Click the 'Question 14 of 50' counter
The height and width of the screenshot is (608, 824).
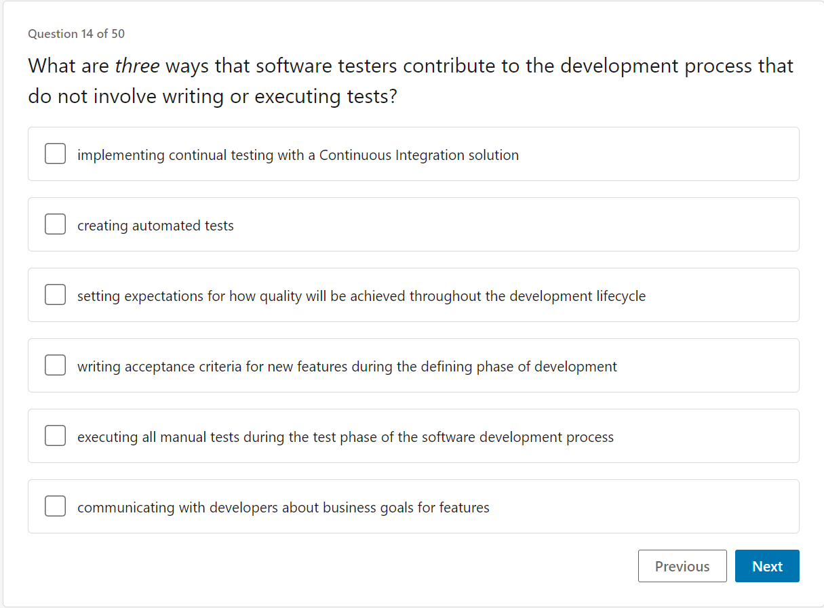tap(77, 34)
